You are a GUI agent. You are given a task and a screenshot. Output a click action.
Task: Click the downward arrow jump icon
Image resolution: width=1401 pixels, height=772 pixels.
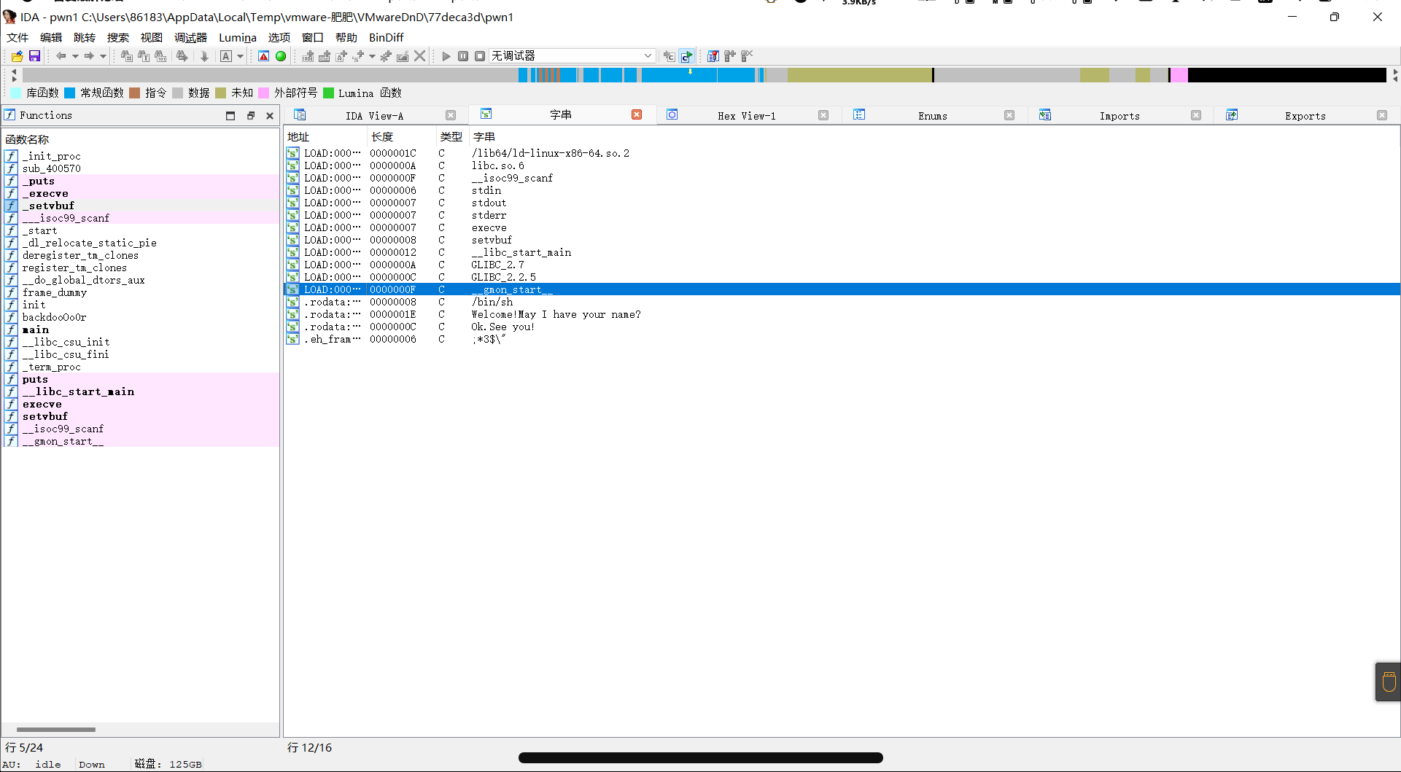point(204,56)
